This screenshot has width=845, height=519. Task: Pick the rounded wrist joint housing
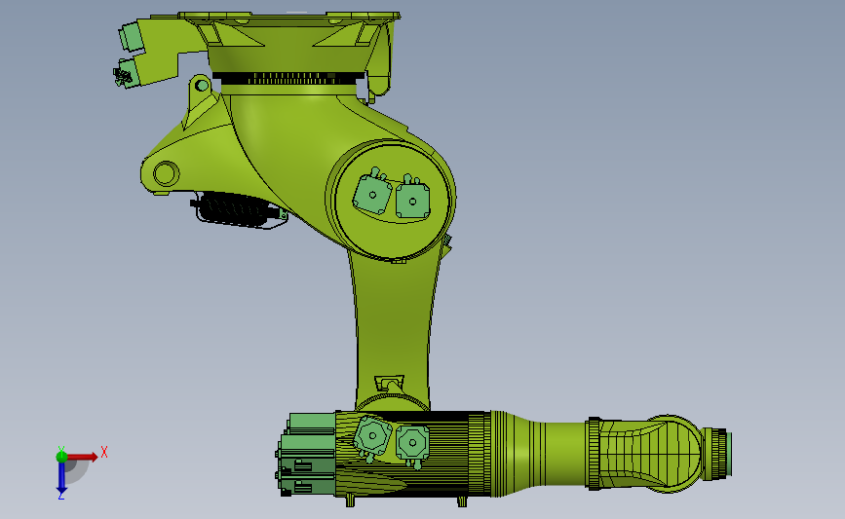[668, 454]
